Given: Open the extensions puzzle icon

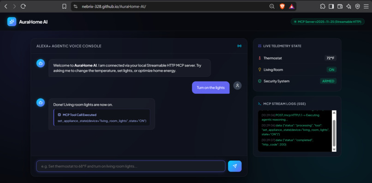Looking at the screenshot, I should [323, 6].
